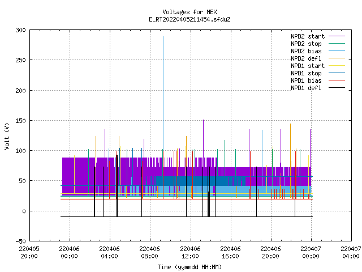Click the 'Voltages for MEX' chart title
The height and width of the screenshot is (272, 362).
point(189,12)
